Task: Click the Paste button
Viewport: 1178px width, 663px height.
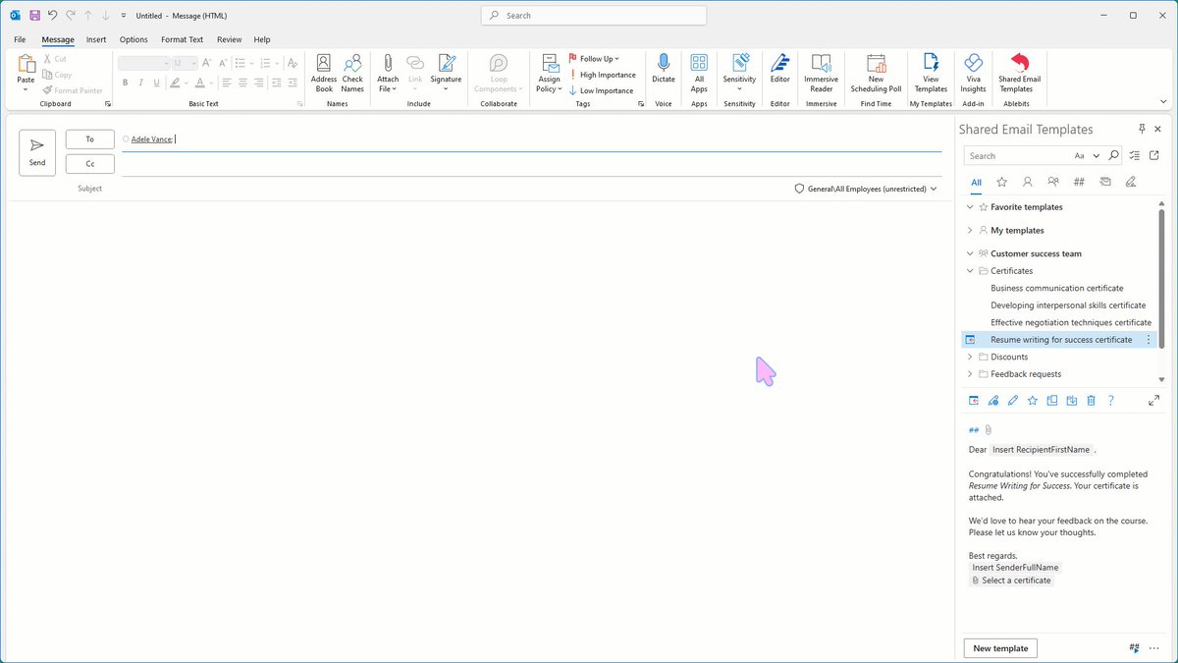Action: 26,74
